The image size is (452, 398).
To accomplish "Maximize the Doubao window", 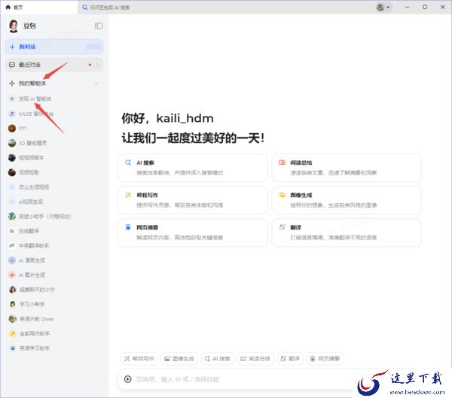I will click(425, 8).
